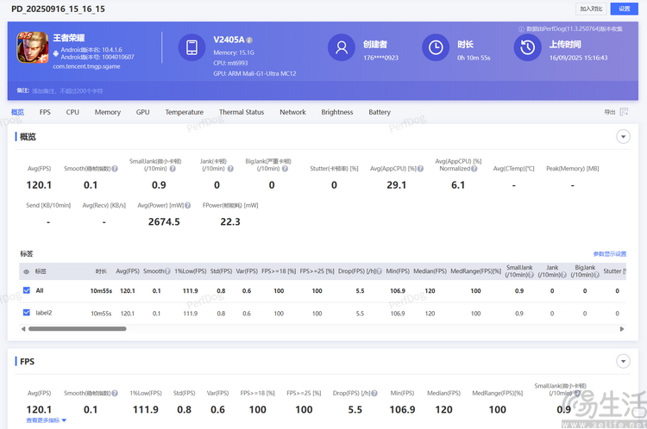The width and height of the screenshot is (647, 429).
Task: Toggle the eye icon in label table header
Action: [26, 271]
